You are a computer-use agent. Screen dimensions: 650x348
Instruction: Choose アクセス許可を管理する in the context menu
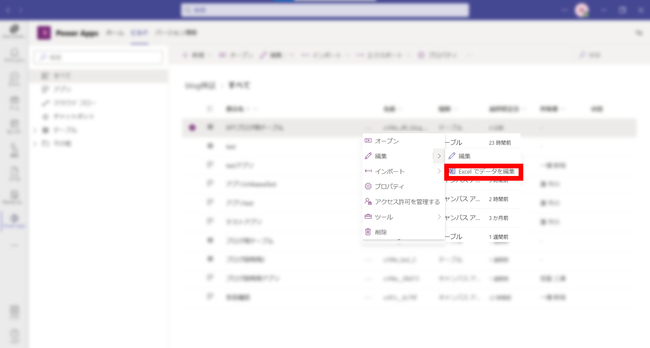pos(407,202)
